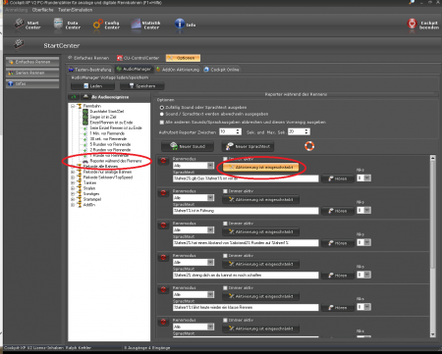Open the Data Center toolbar icon
442x354 pixels.
[58, 24]
